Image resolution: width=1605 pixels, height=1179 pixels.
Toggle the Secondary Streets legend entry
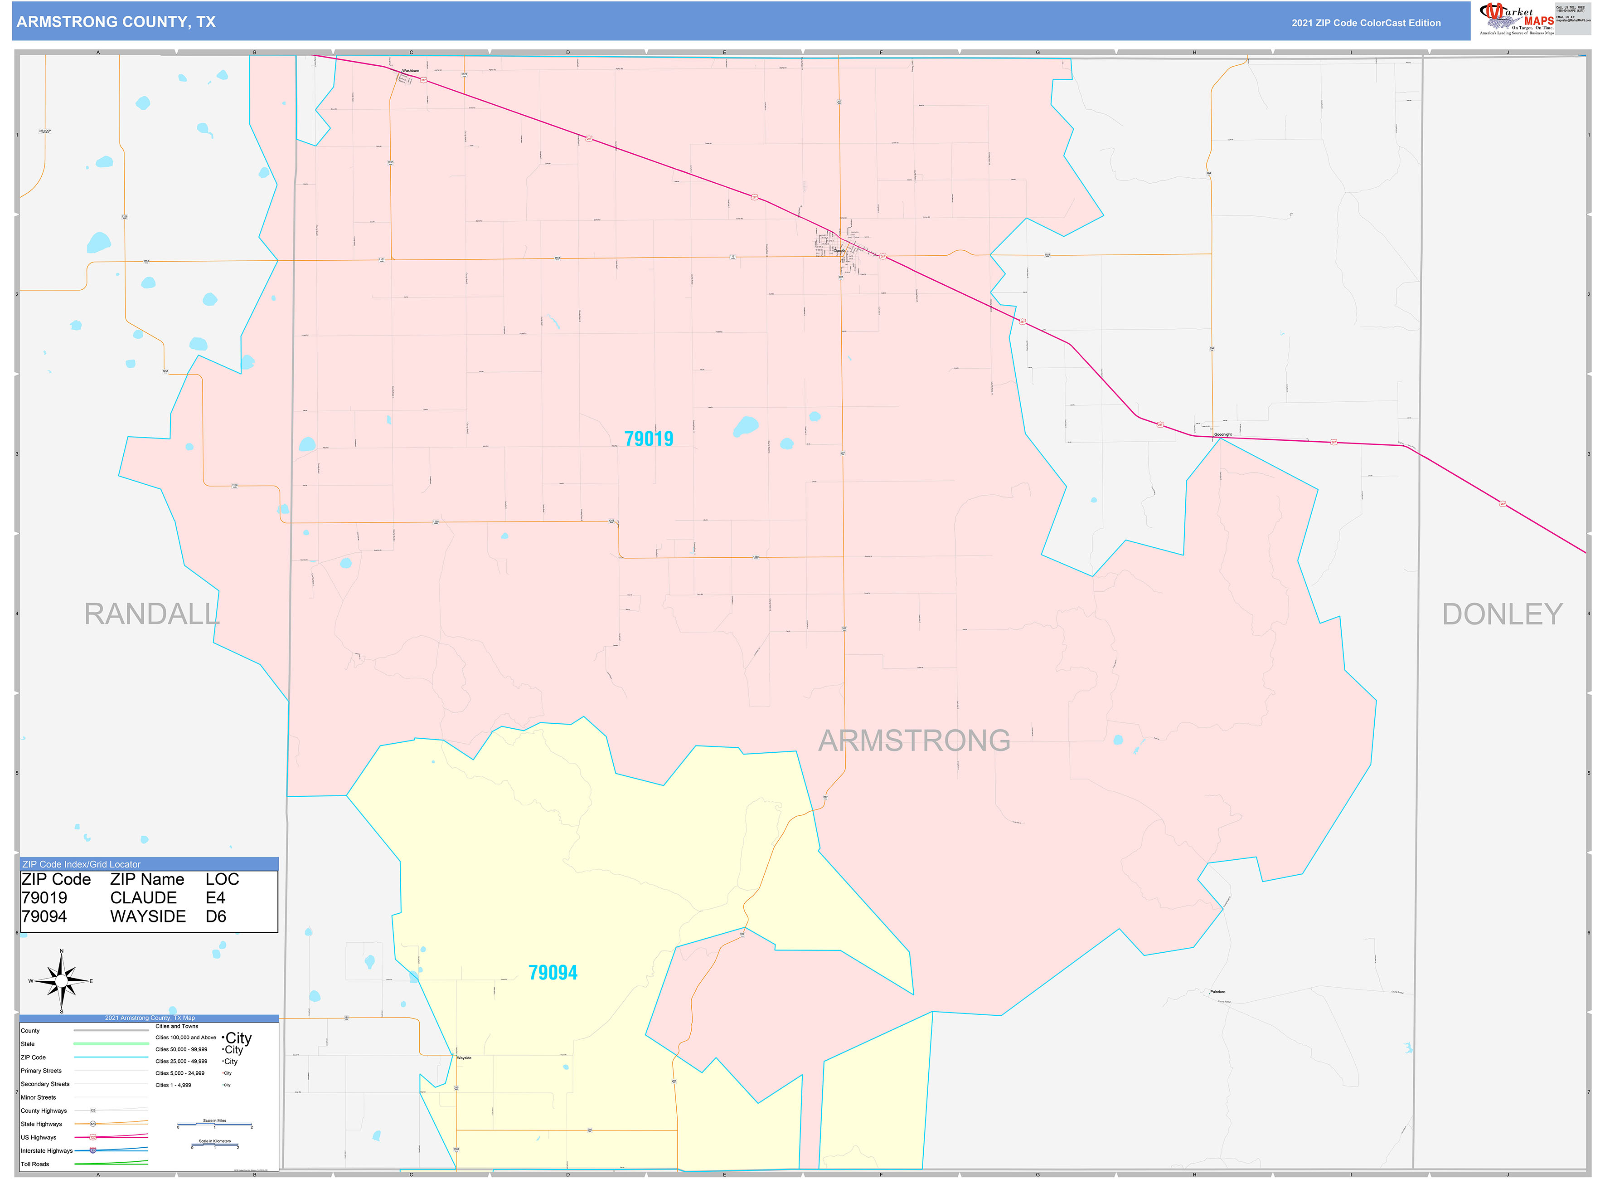click(46, 1084)
